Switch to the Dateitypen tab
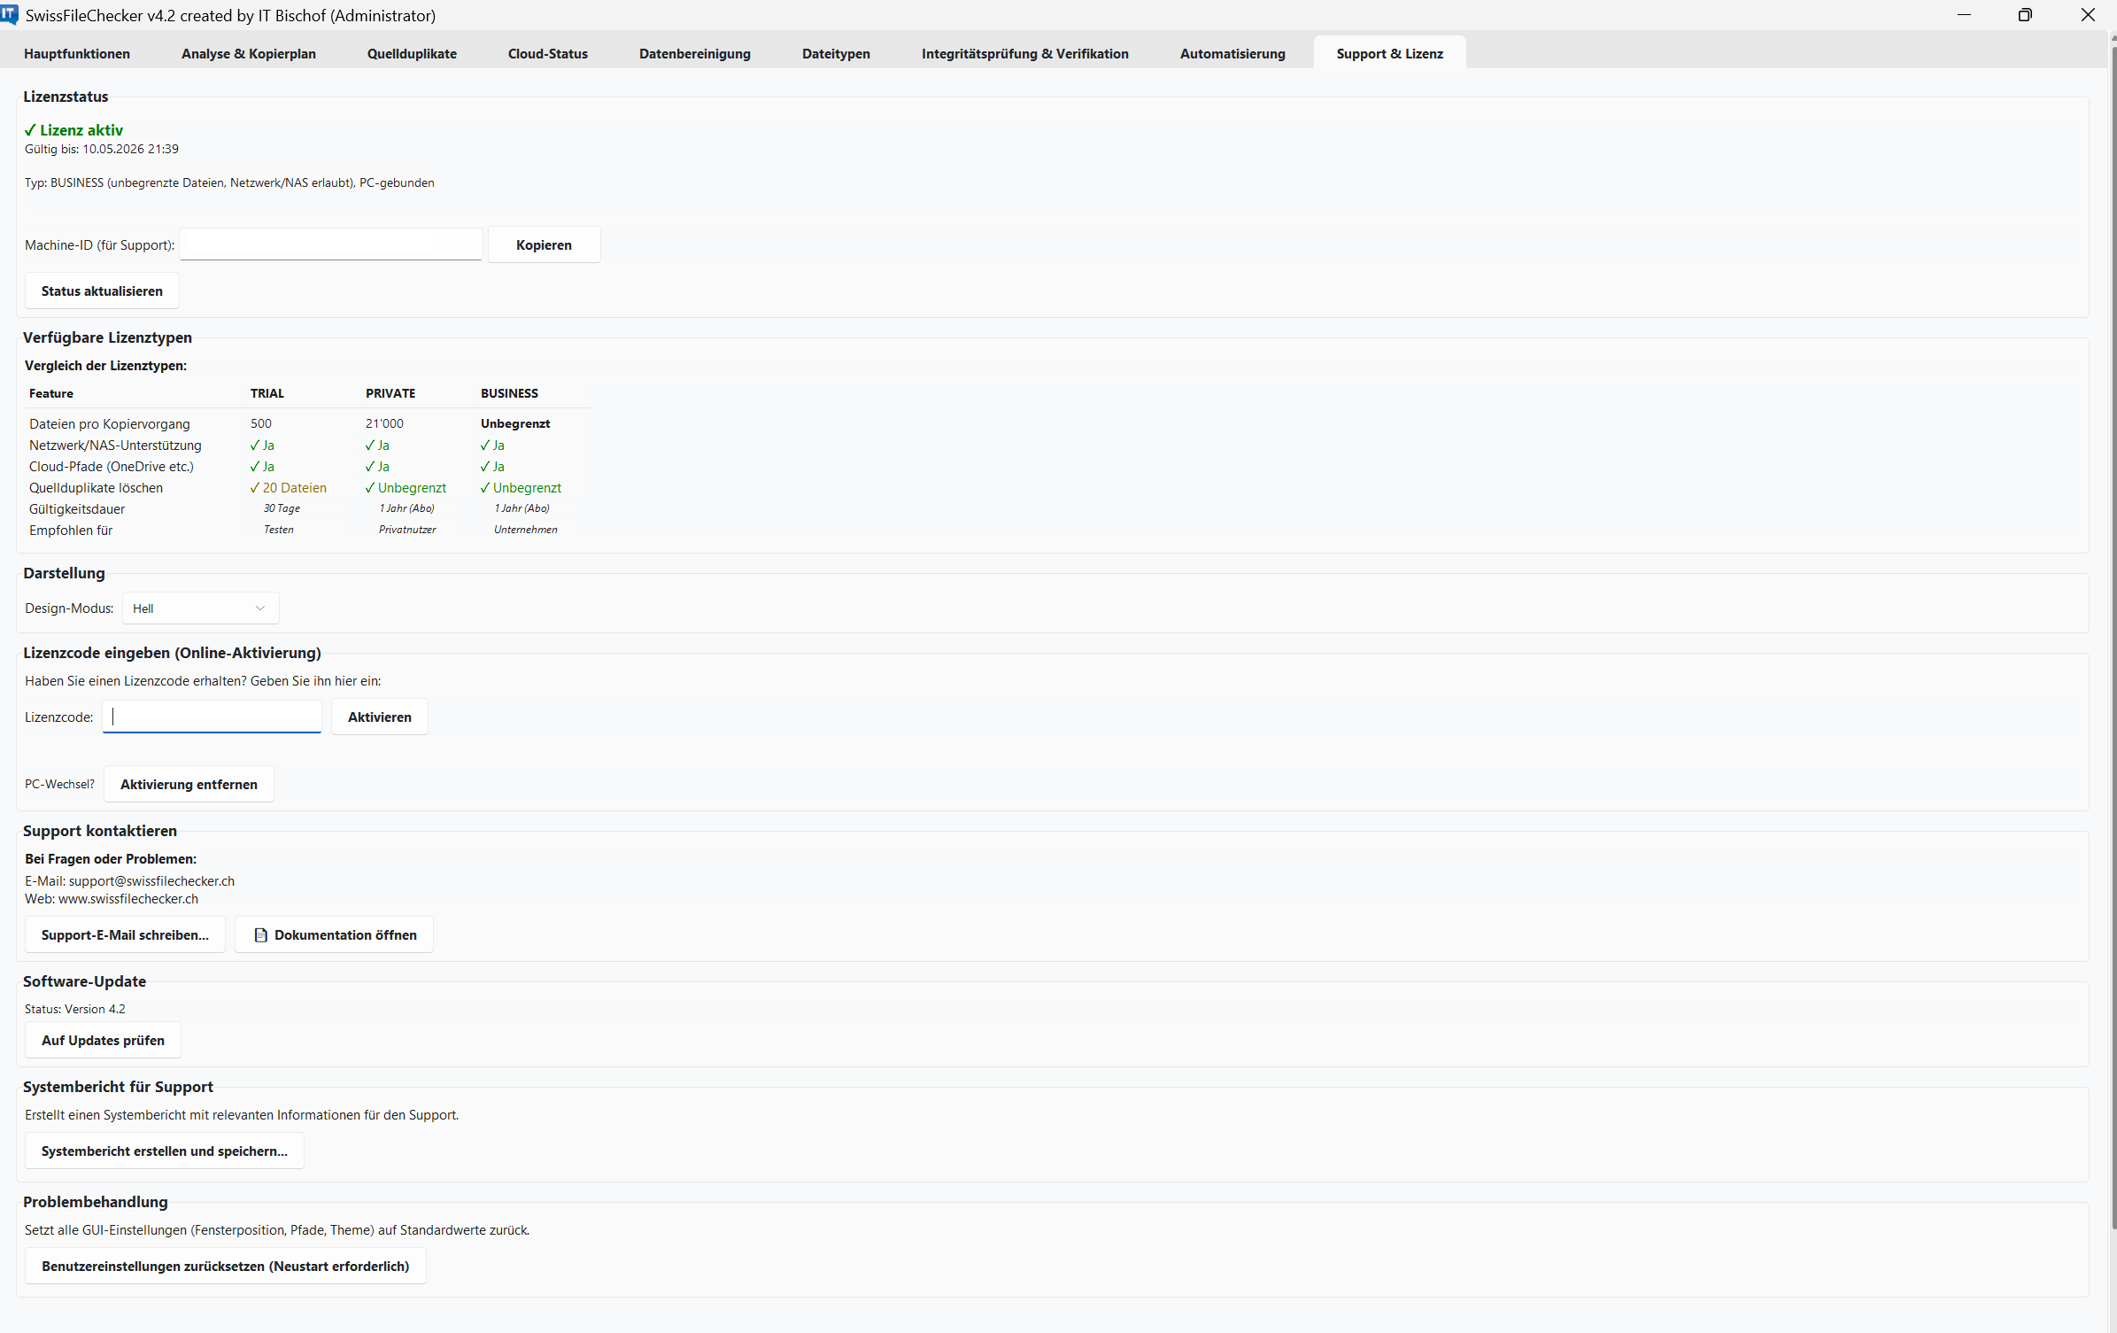This screenshot has height=1333, width=2117. coord(836,53)
